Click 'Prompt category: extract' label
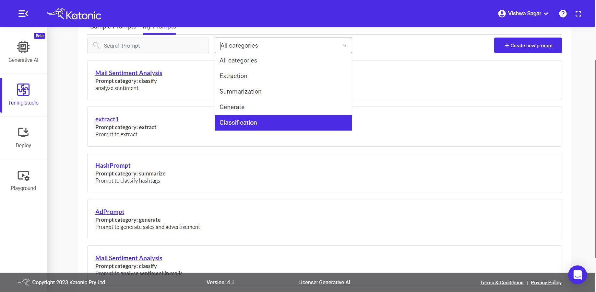 click(126, 127)
